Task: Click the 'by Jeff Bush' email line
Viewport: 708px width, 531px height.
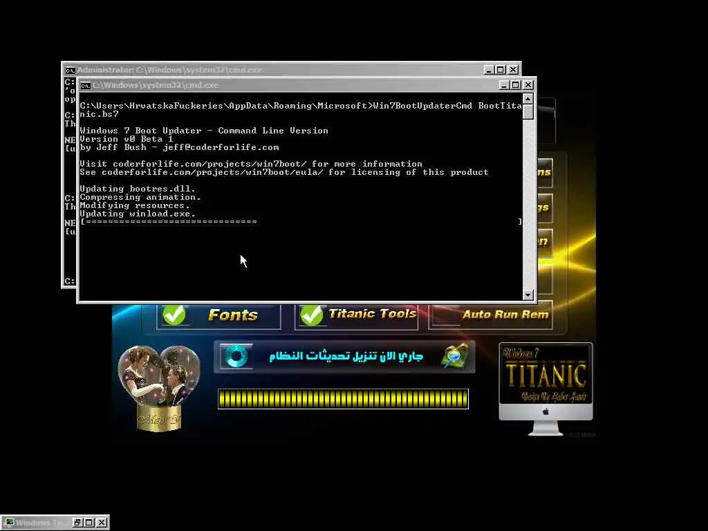Action: pos(179,147)
